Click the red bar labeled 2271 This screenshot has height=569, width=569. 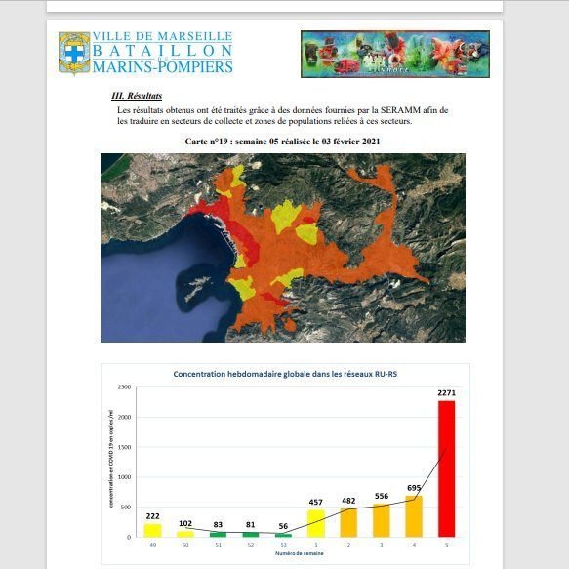[x=446, y=468]
